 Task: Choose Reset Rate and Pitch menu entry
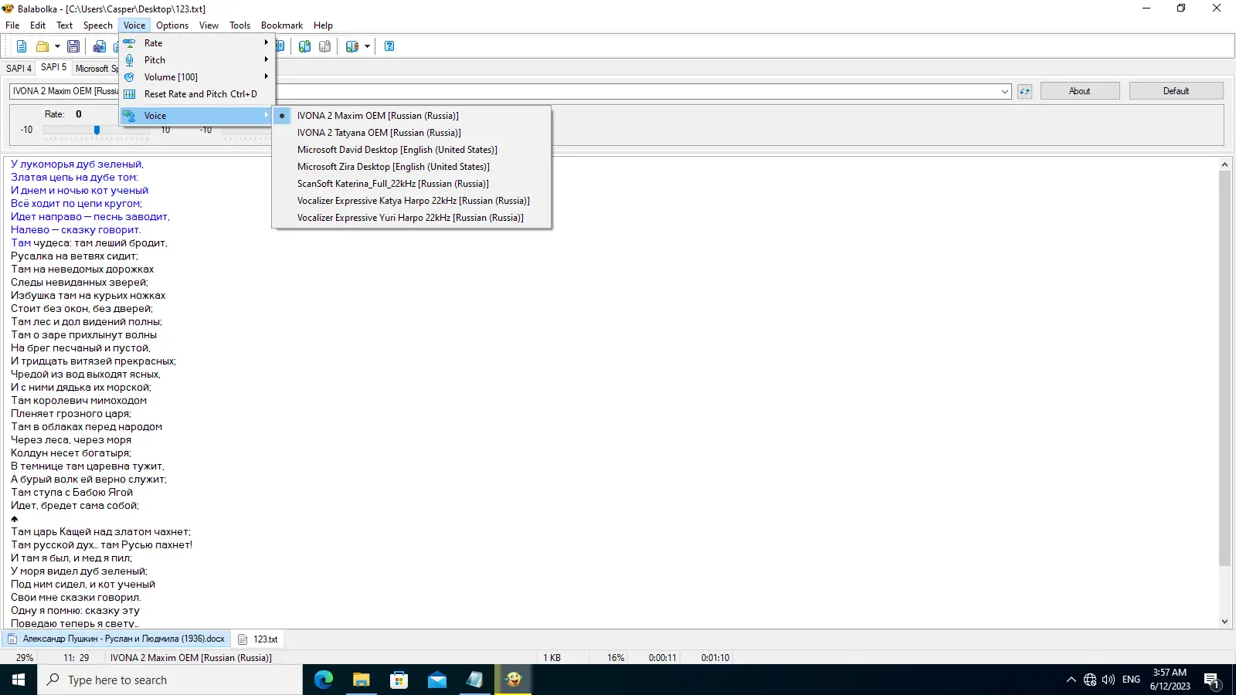coord(195,94)
